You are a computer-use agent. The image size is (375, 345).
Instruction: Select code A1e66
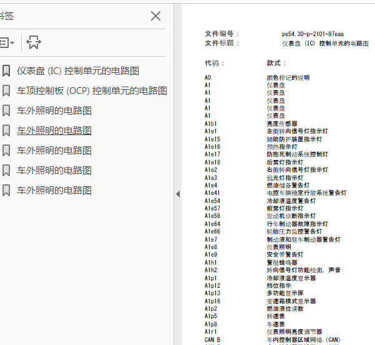point(212,231)
